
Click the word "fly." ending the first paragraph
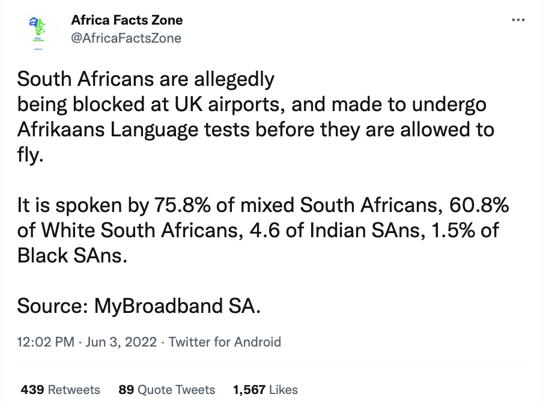point(30,154)
